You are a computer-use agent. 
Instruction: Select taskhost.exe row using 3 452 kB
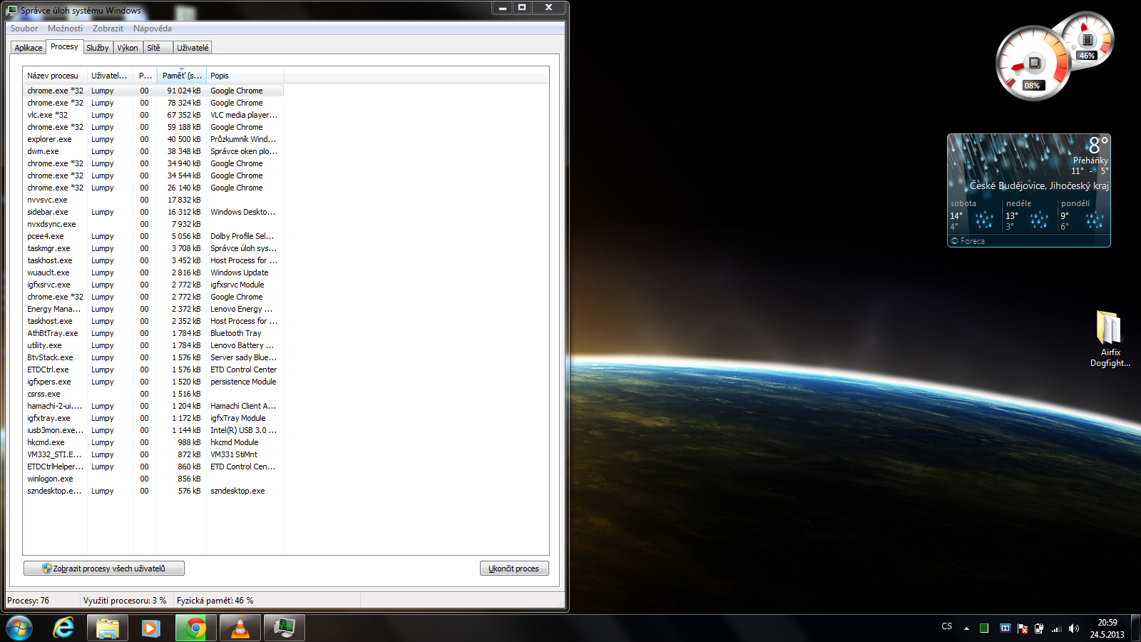click(x=153, y=260)
